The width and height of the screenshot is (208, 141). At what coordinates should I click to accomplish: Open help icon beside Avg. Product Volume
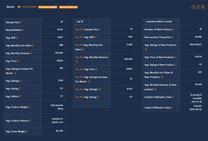[30, 121]
